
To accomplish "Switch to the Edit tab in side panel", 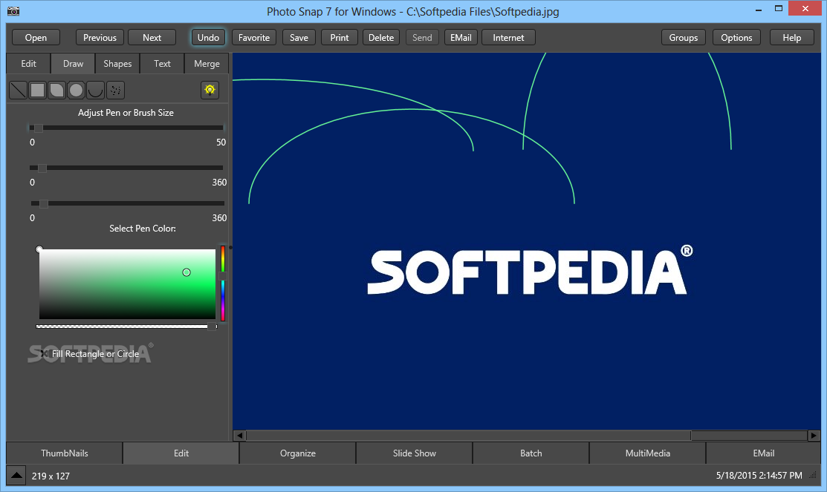I will tap(28, 63).
